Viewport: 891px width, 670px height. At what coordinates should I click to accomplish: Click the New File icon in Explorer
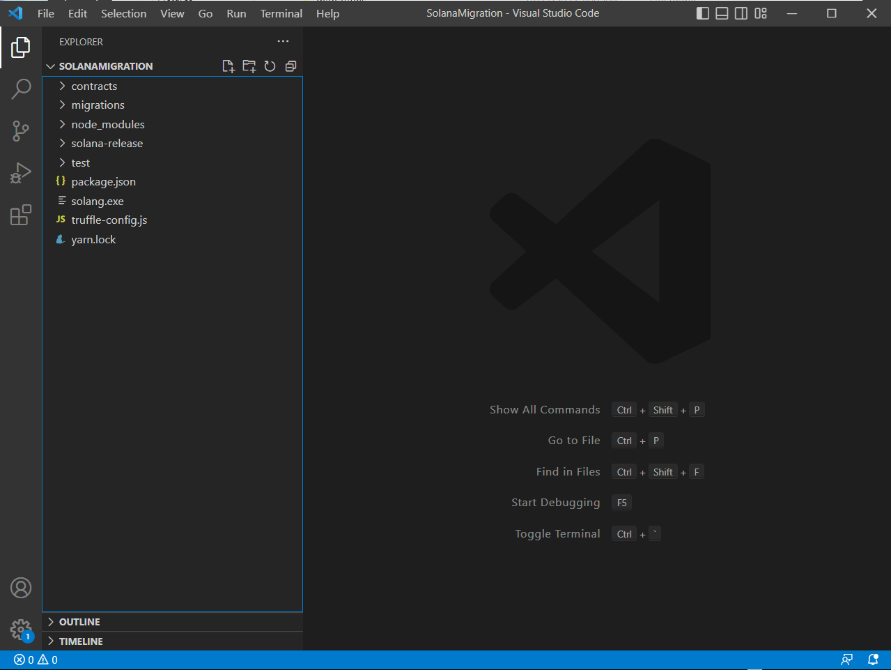pos(228,66)
